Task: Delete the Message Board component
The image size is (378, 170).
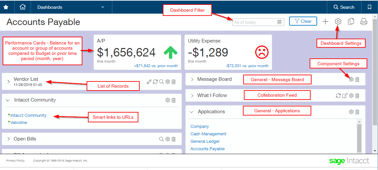Action: [x=357, y=79]
